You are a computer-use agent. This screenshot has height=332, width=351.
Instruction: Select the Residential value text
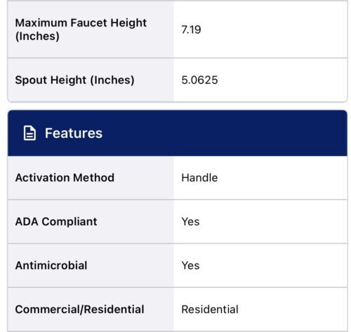(210, 310)
